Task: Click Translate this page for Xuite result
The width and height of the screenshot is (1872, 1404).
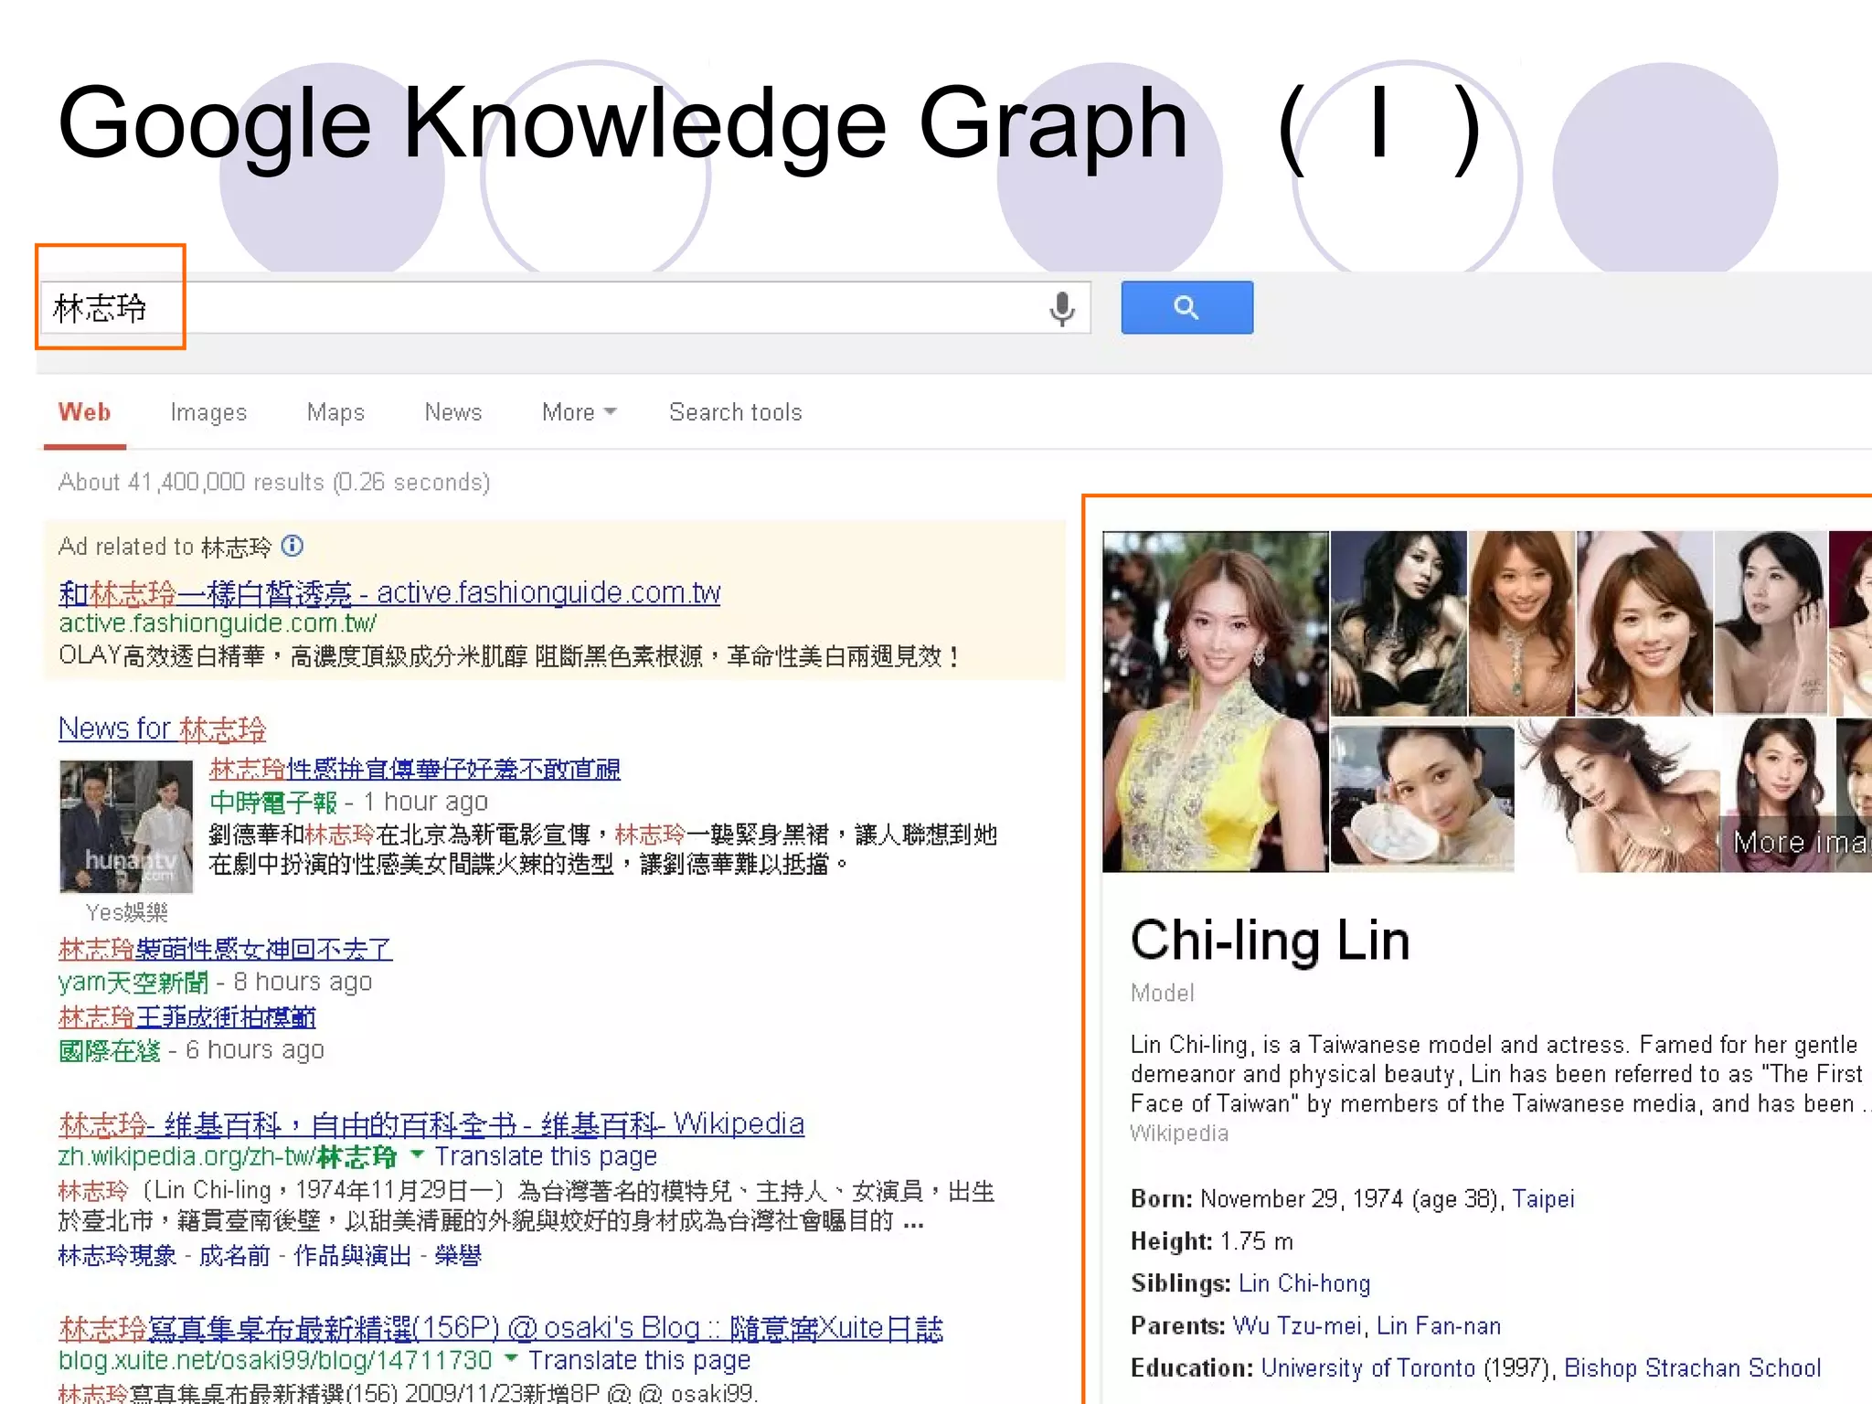Action: tap(640, 1361)
